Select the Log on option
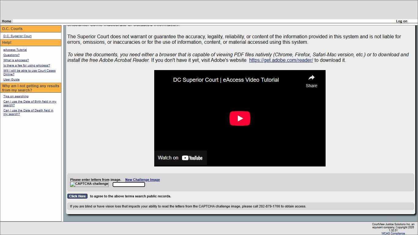Image resolution: width=418 pixels, height=235 pixels. 402,21
